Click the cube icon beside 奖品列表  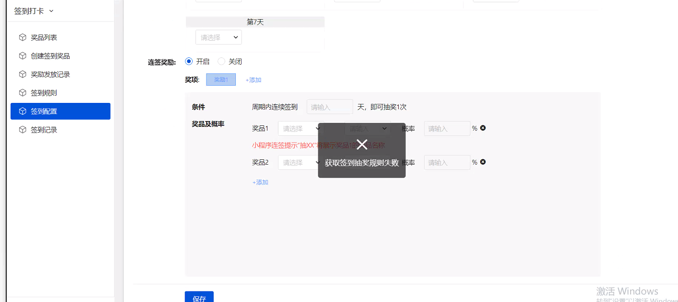click(23, 37)
